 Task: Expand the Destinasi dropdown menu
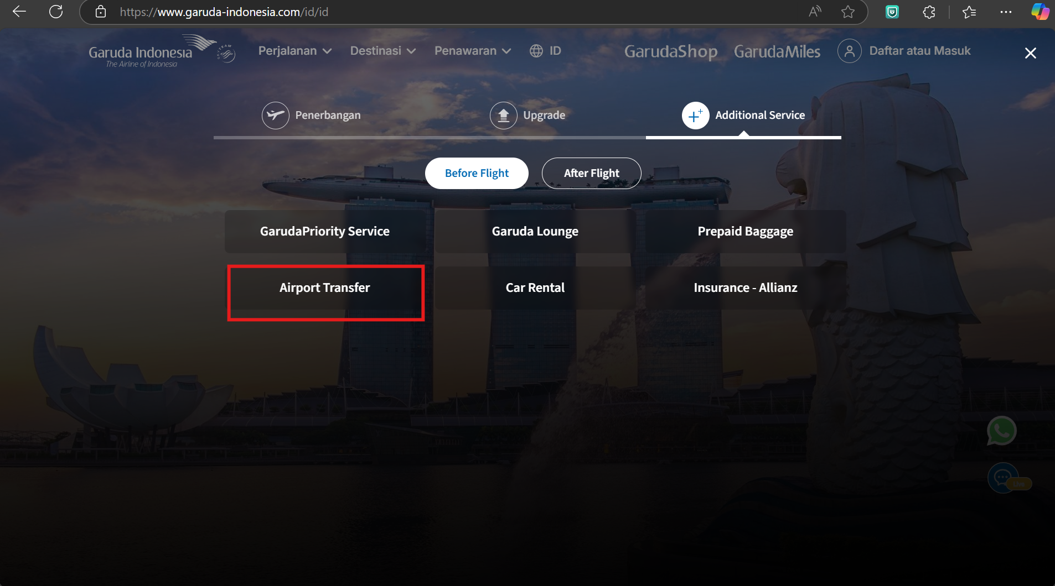point(382,51)
